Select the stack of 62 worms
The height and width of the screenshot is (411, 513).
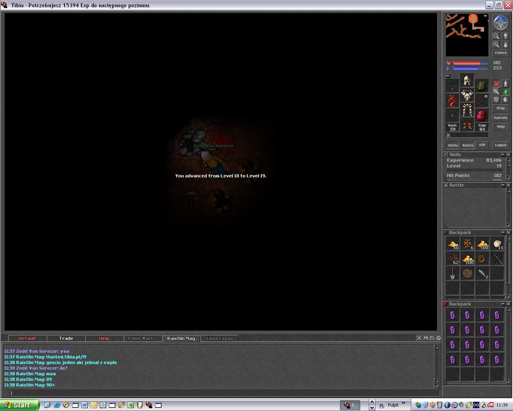(453, 259)
